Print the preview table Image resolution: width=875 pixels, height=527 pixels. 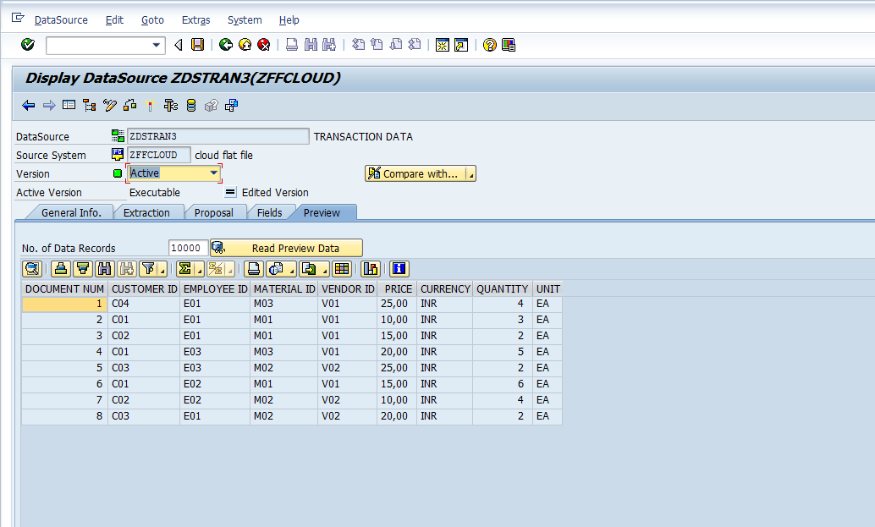coord(253,268)
